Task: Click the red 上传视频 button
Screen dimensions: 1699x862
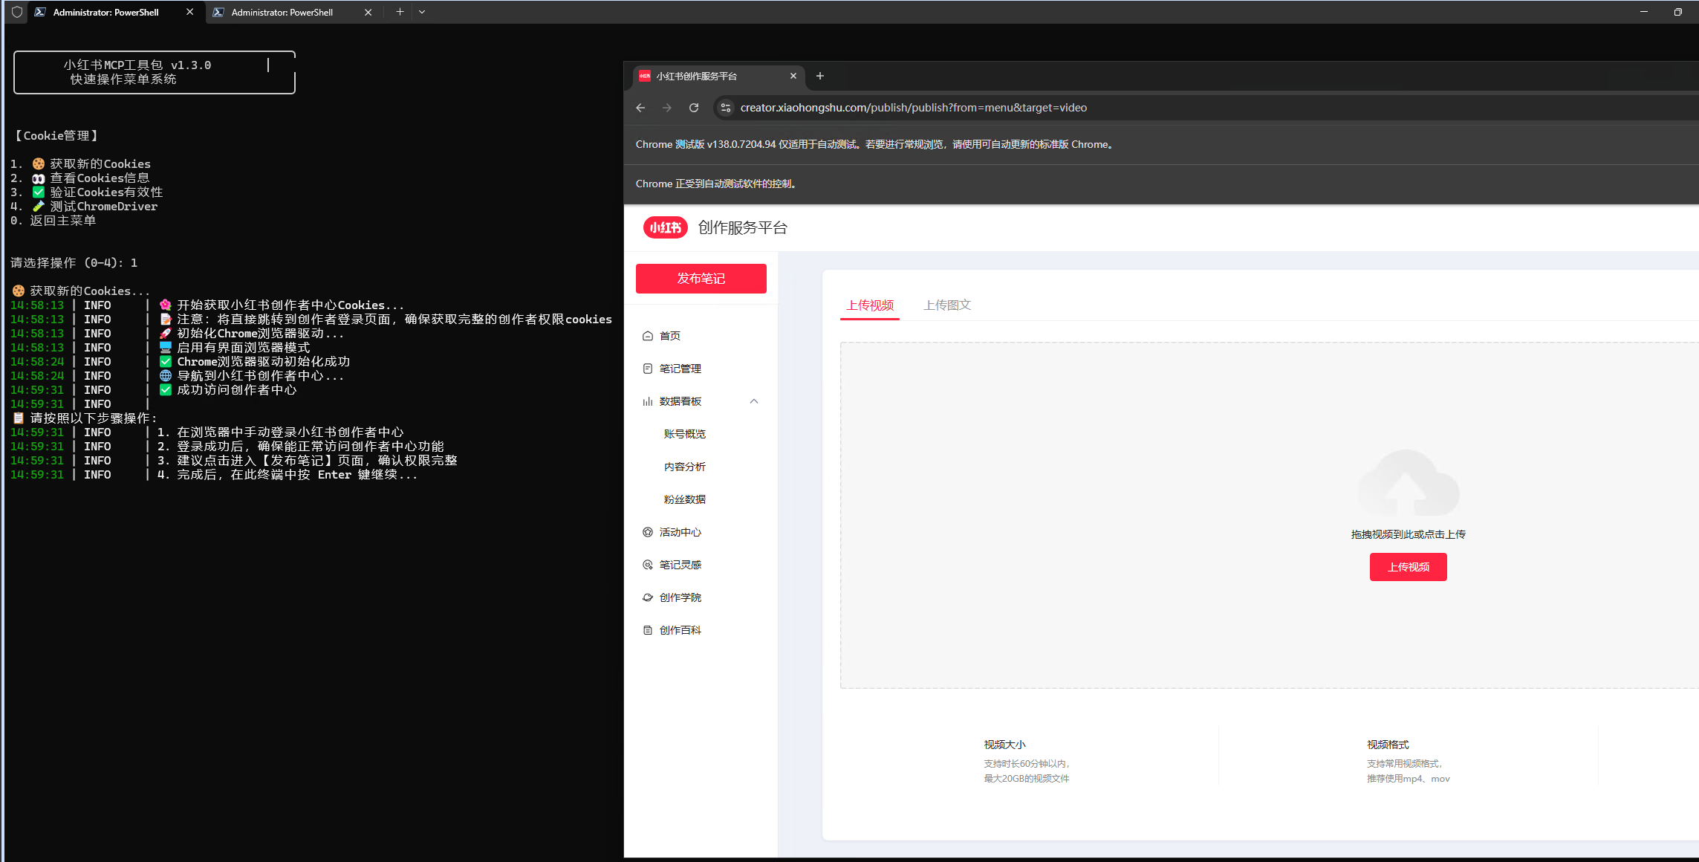Action: click(x=1408, y=567)
